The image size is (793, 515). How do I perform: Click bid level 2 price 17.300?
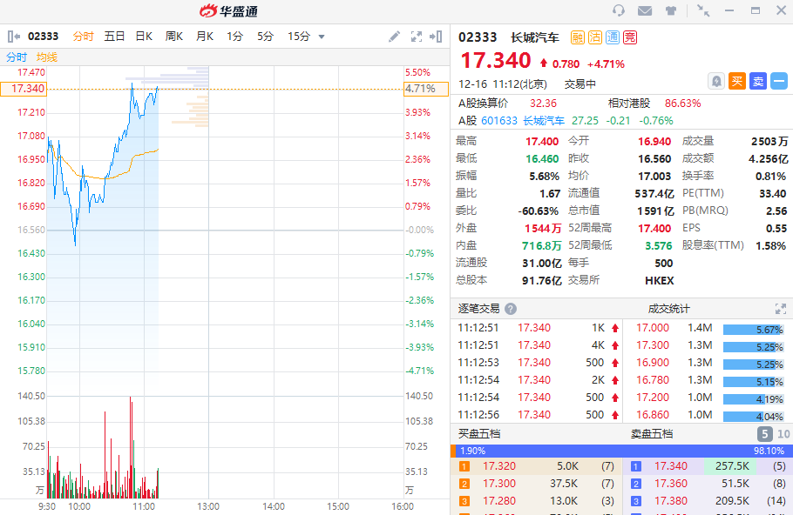(499, 484)
